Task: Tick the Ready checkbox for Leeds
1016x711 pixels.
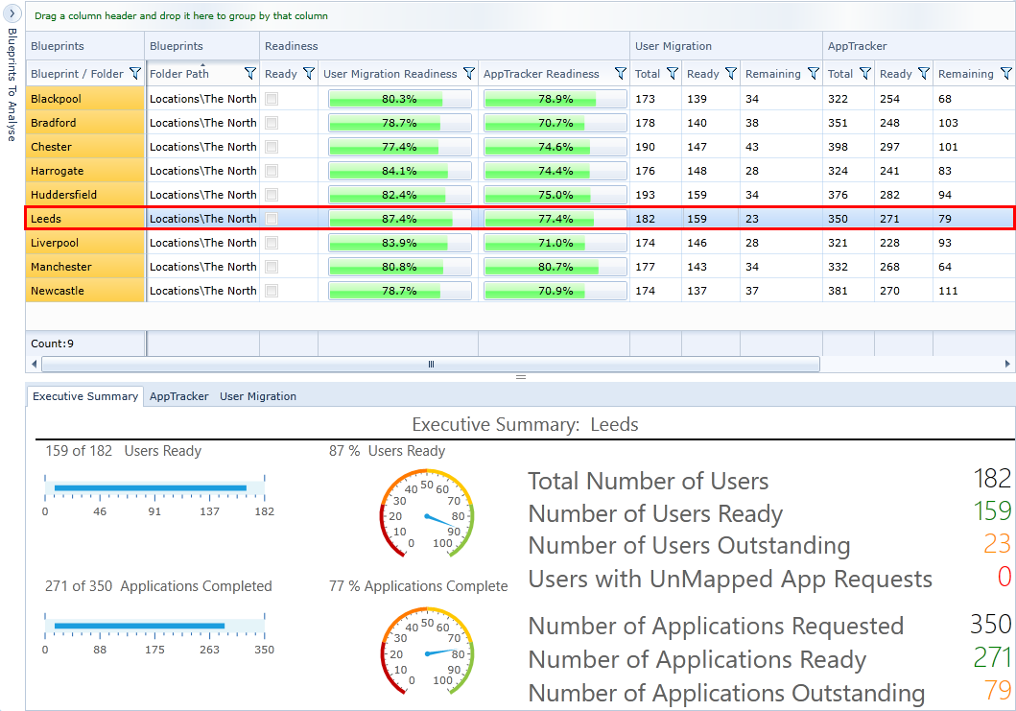Action: point(272,219)
